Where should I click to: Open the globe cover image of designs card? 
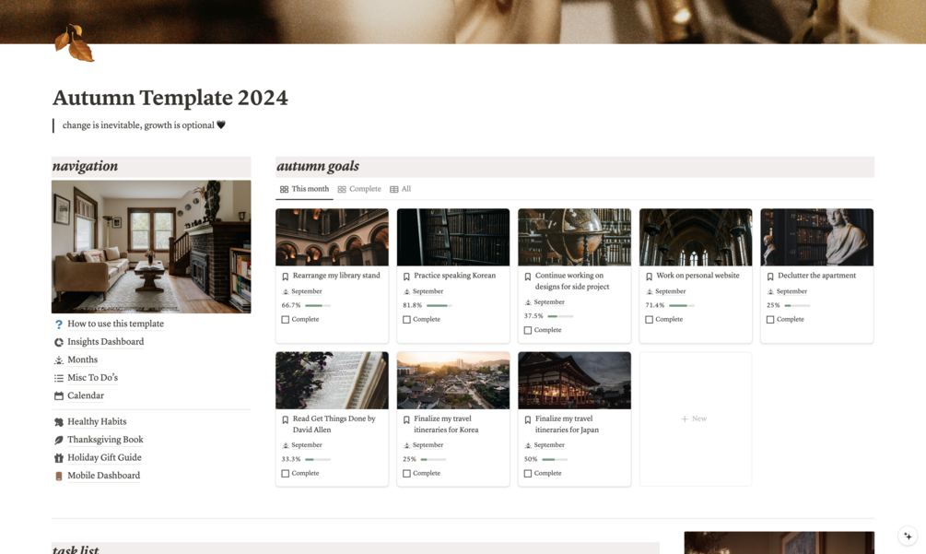(x=575, y=237)
